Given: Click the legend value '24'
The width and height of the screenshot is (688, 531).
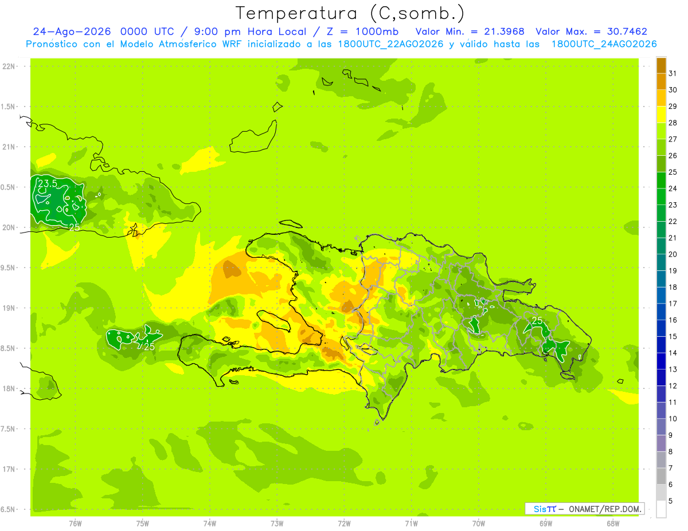Looking at the screenshot, I should pyautogui.click(x=673, y=188).
